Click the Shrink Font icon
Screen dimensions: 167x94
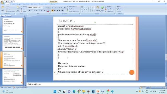click(x=46, y=8)
